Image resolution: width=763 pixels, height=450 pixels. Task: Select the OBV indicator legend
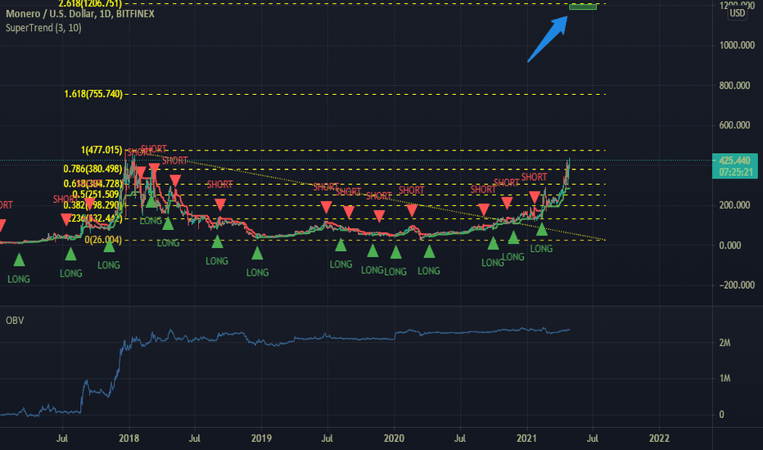pos(15,321)
